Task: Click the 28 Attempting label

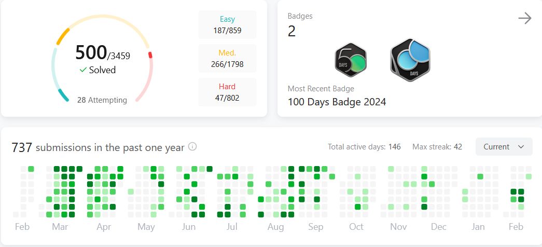Action: 102,100
